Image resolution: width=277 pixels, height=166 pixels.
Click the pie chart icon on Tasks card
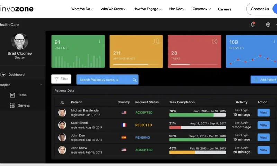(x=215, y=41)
